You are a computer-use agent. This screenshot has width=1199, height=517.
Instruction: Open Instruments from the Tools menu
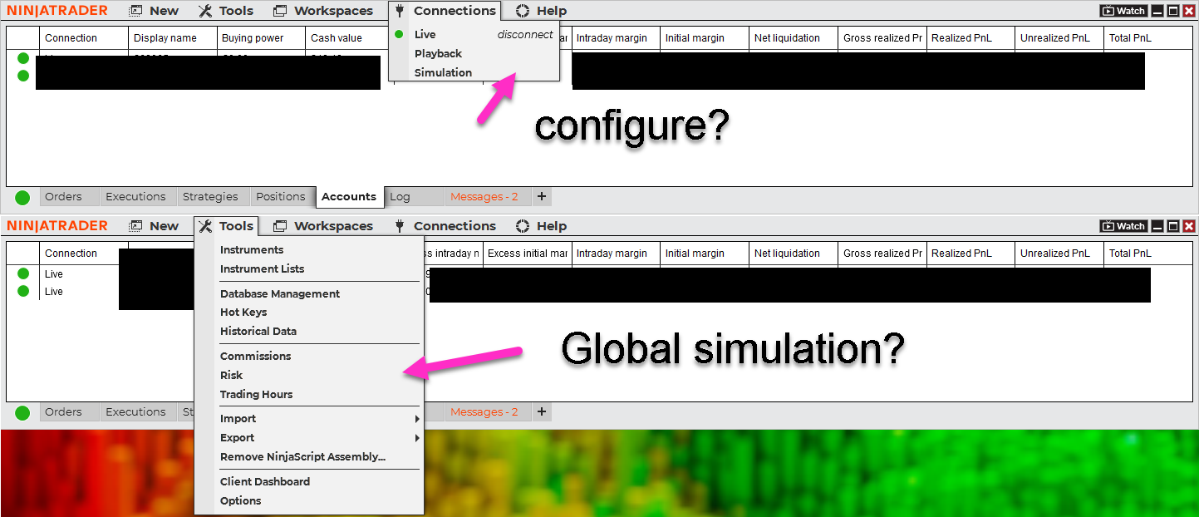pyautogui.click(x=252, y=249)
